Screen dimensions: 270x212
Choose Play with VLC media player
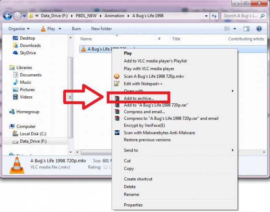click(x=149, y=69)
